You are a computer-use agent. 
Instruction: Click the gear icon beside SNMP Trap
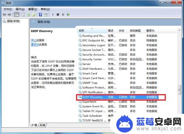point(80,83)
